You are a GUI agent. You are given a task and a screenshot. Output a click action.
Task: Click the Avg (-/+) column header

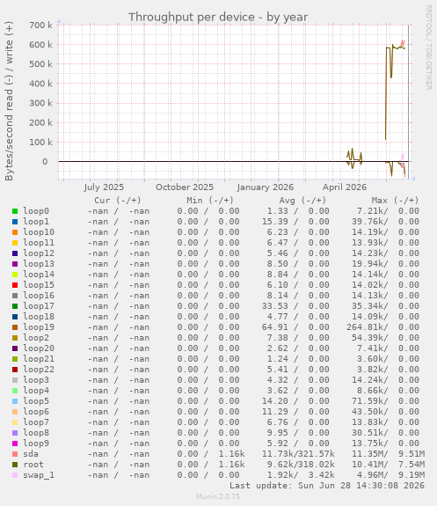[x=302, y=201]
